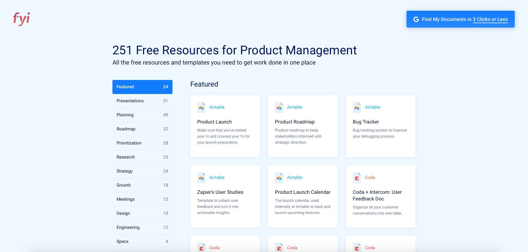Screen dimensions: 528x252
Task: Open Zapier's User Studies title link
Action: pos(220,192)
